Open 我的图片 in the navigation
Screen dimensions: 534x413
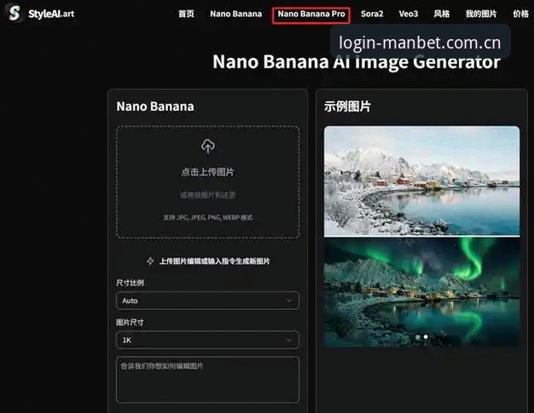click(x=481, y=14)
